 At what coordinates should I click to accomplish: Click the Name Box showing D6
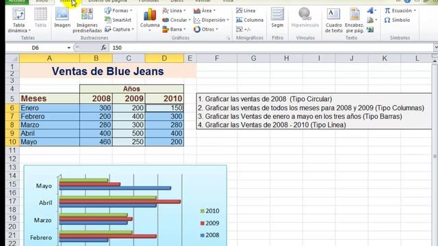pos(36,48)
